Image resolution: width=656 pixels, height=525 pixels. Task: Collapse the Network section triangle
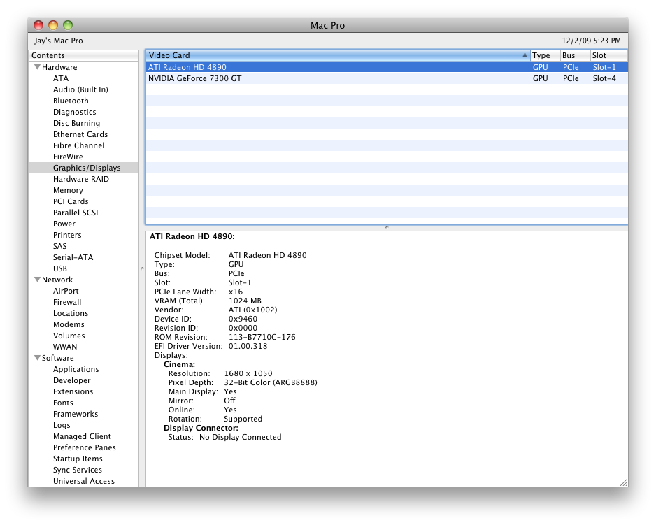pyautogui.click(x=37, y=280)
